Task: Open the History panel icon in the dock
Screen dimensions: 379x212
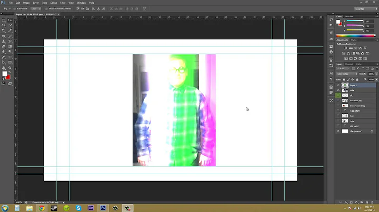Action: pyautogui.click(x=331, y=19)
